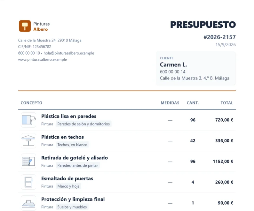Select the Plástica en techos title
Viewport: 254px width, 211px height.
[62, 137]
